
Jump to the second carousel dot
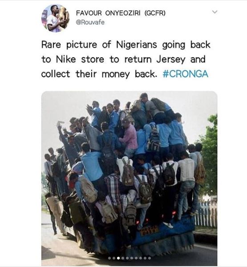pyautogui.click(x=114, y=258)
